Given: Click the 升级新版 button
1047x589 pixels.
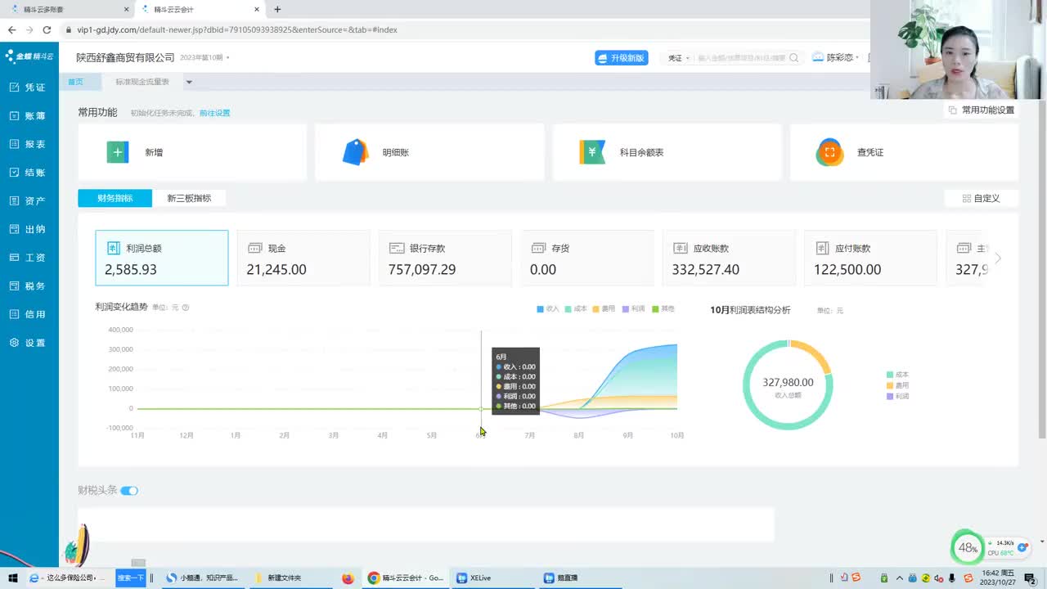Looking at the screenshot, I should pos(622,58).
